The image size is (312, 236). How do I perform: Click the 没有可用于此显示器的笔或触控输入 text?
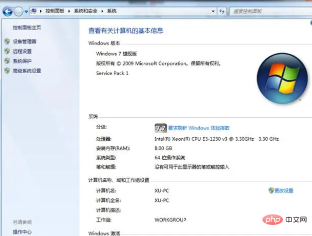pyautogui.click(x=192, y=167)
